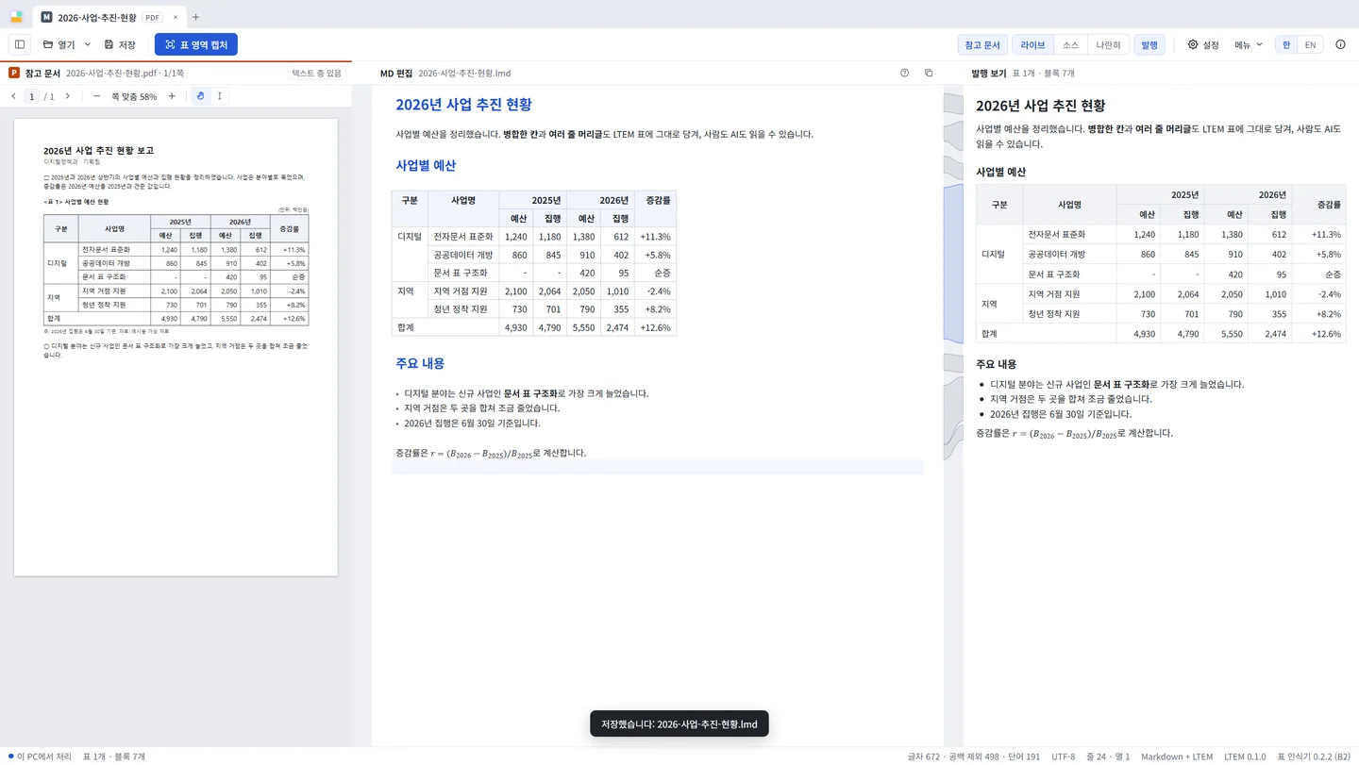Screen dimensions: 1359x765
Task: Click 표 인식기 0.2.2 (B2) status entry
Action: pyautogui.click(x=1314, y=757)
